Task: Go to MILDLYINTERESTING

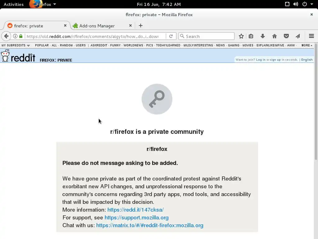Action: pos(198,45)
